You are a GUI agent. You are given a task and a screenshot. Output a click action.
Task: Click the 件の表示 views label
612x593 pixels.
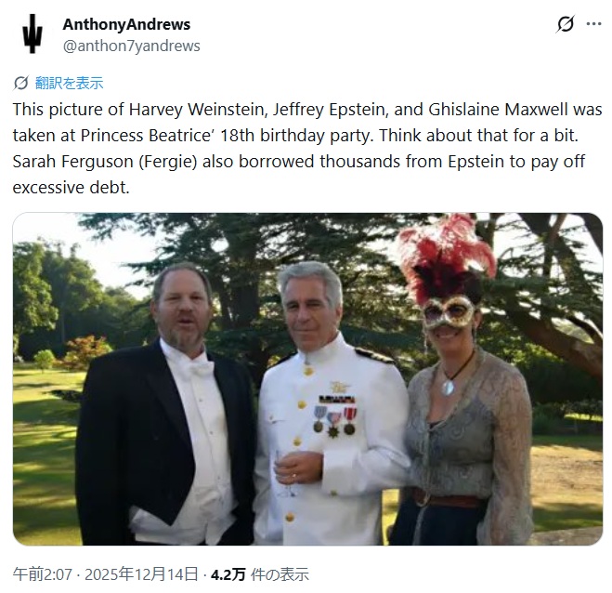[280, 574]
